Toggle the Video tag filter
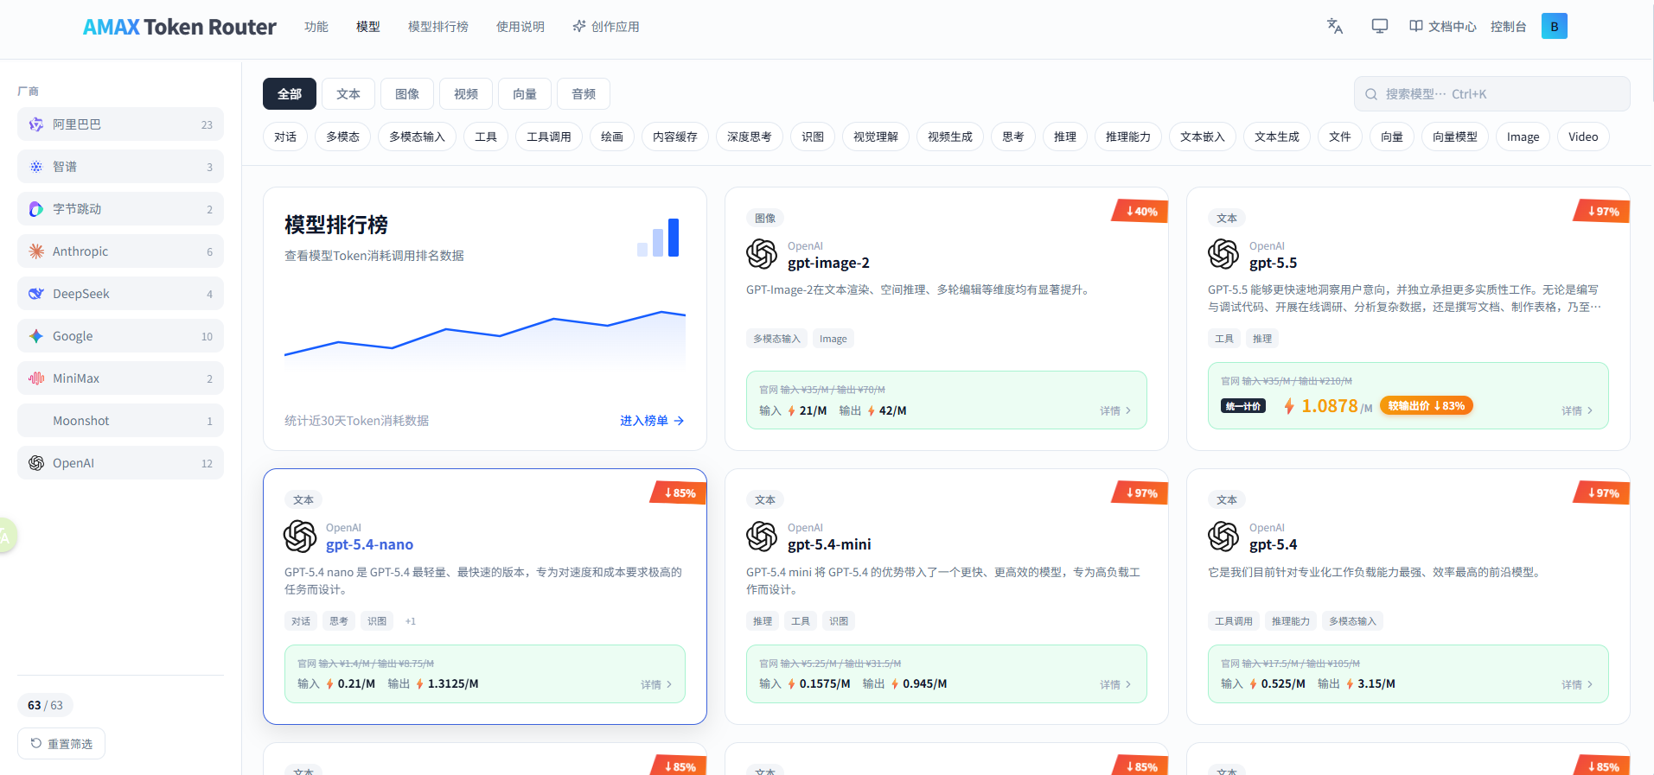1654x775 pixels. (1583, 137)
